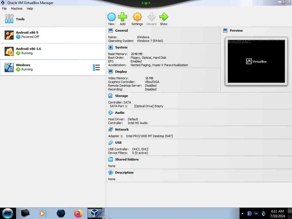Select the Android x86 1.6 machine icon
Viewport: 292px width, 219px height.
pos(9,51)
